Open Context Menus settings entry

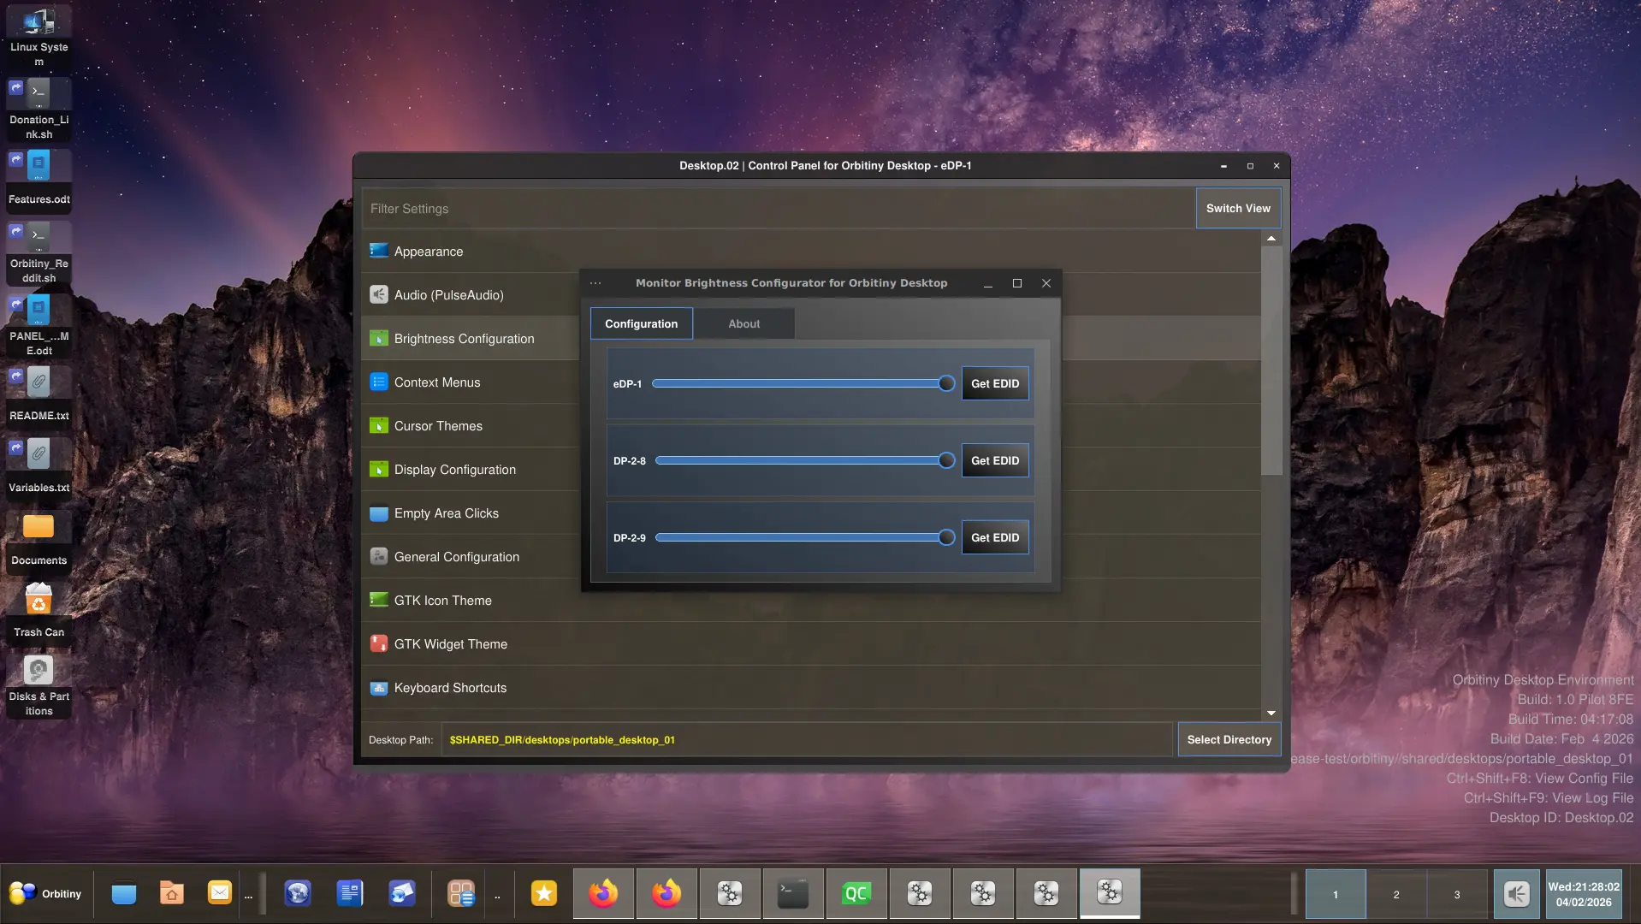tap(436, 382)
